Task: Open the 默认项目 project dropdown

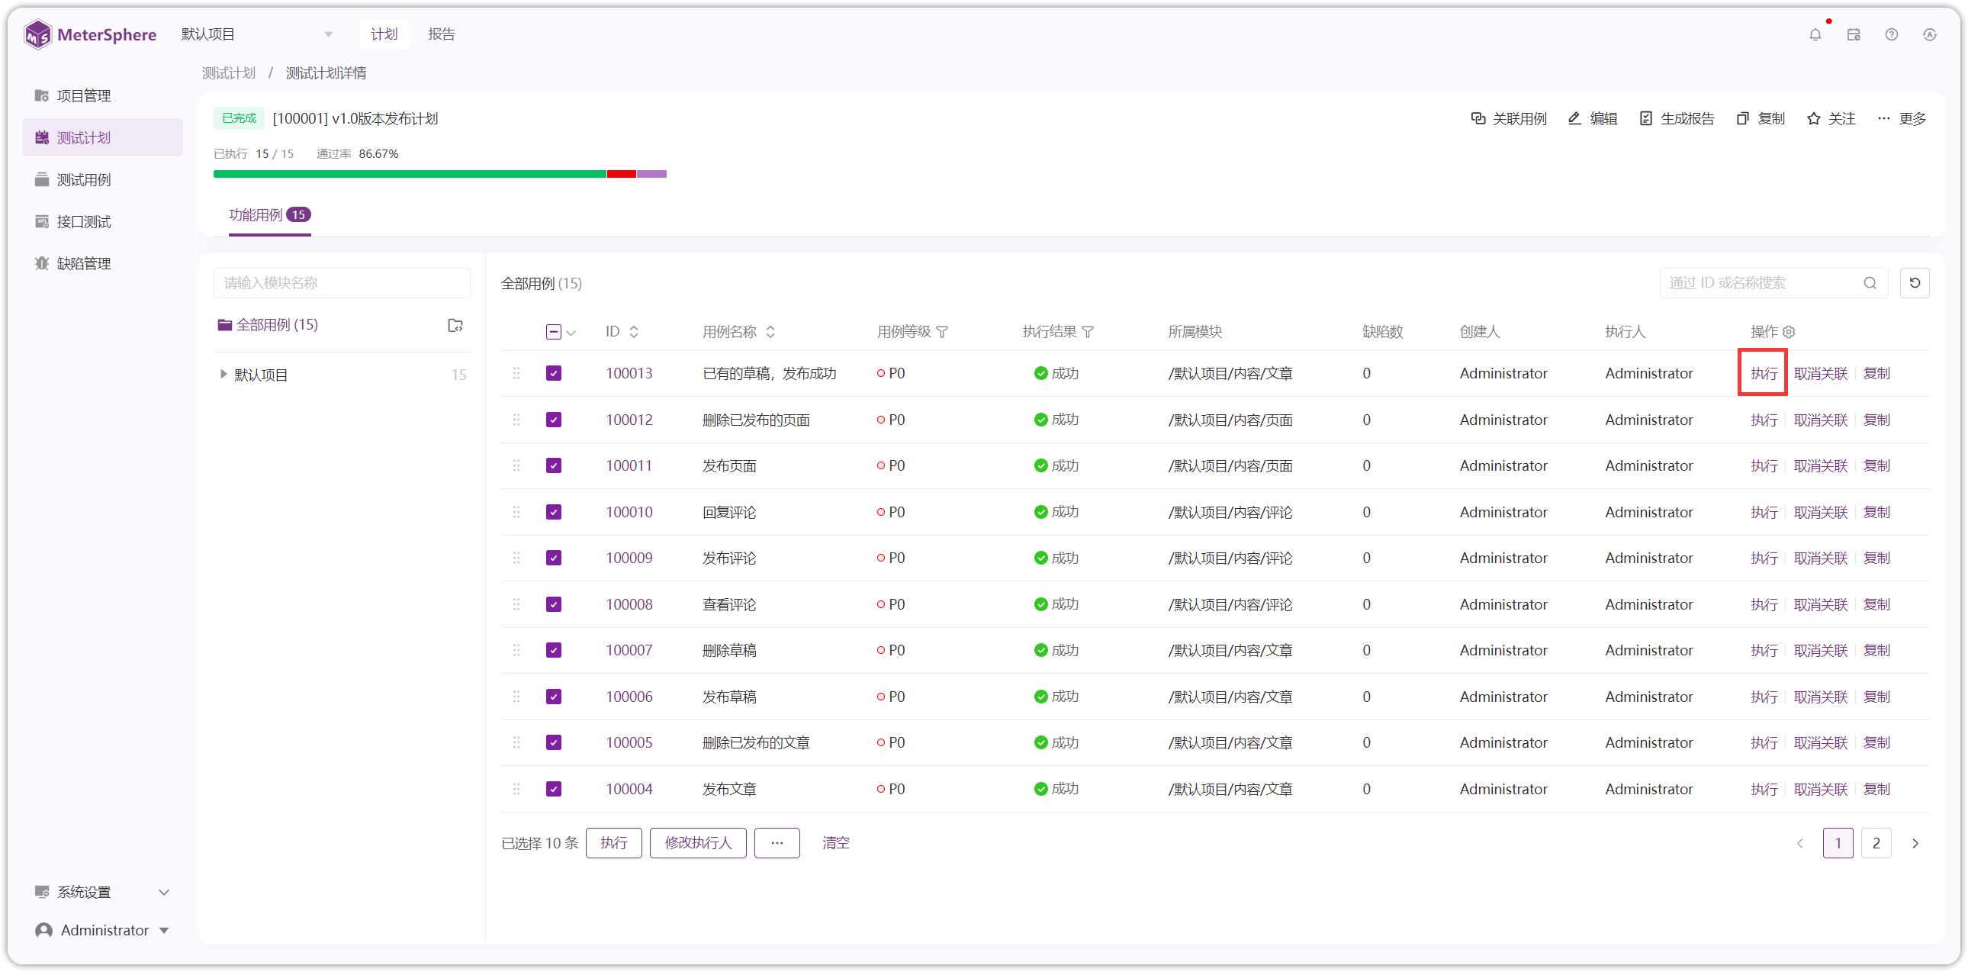Action: [x=256, y=34]
